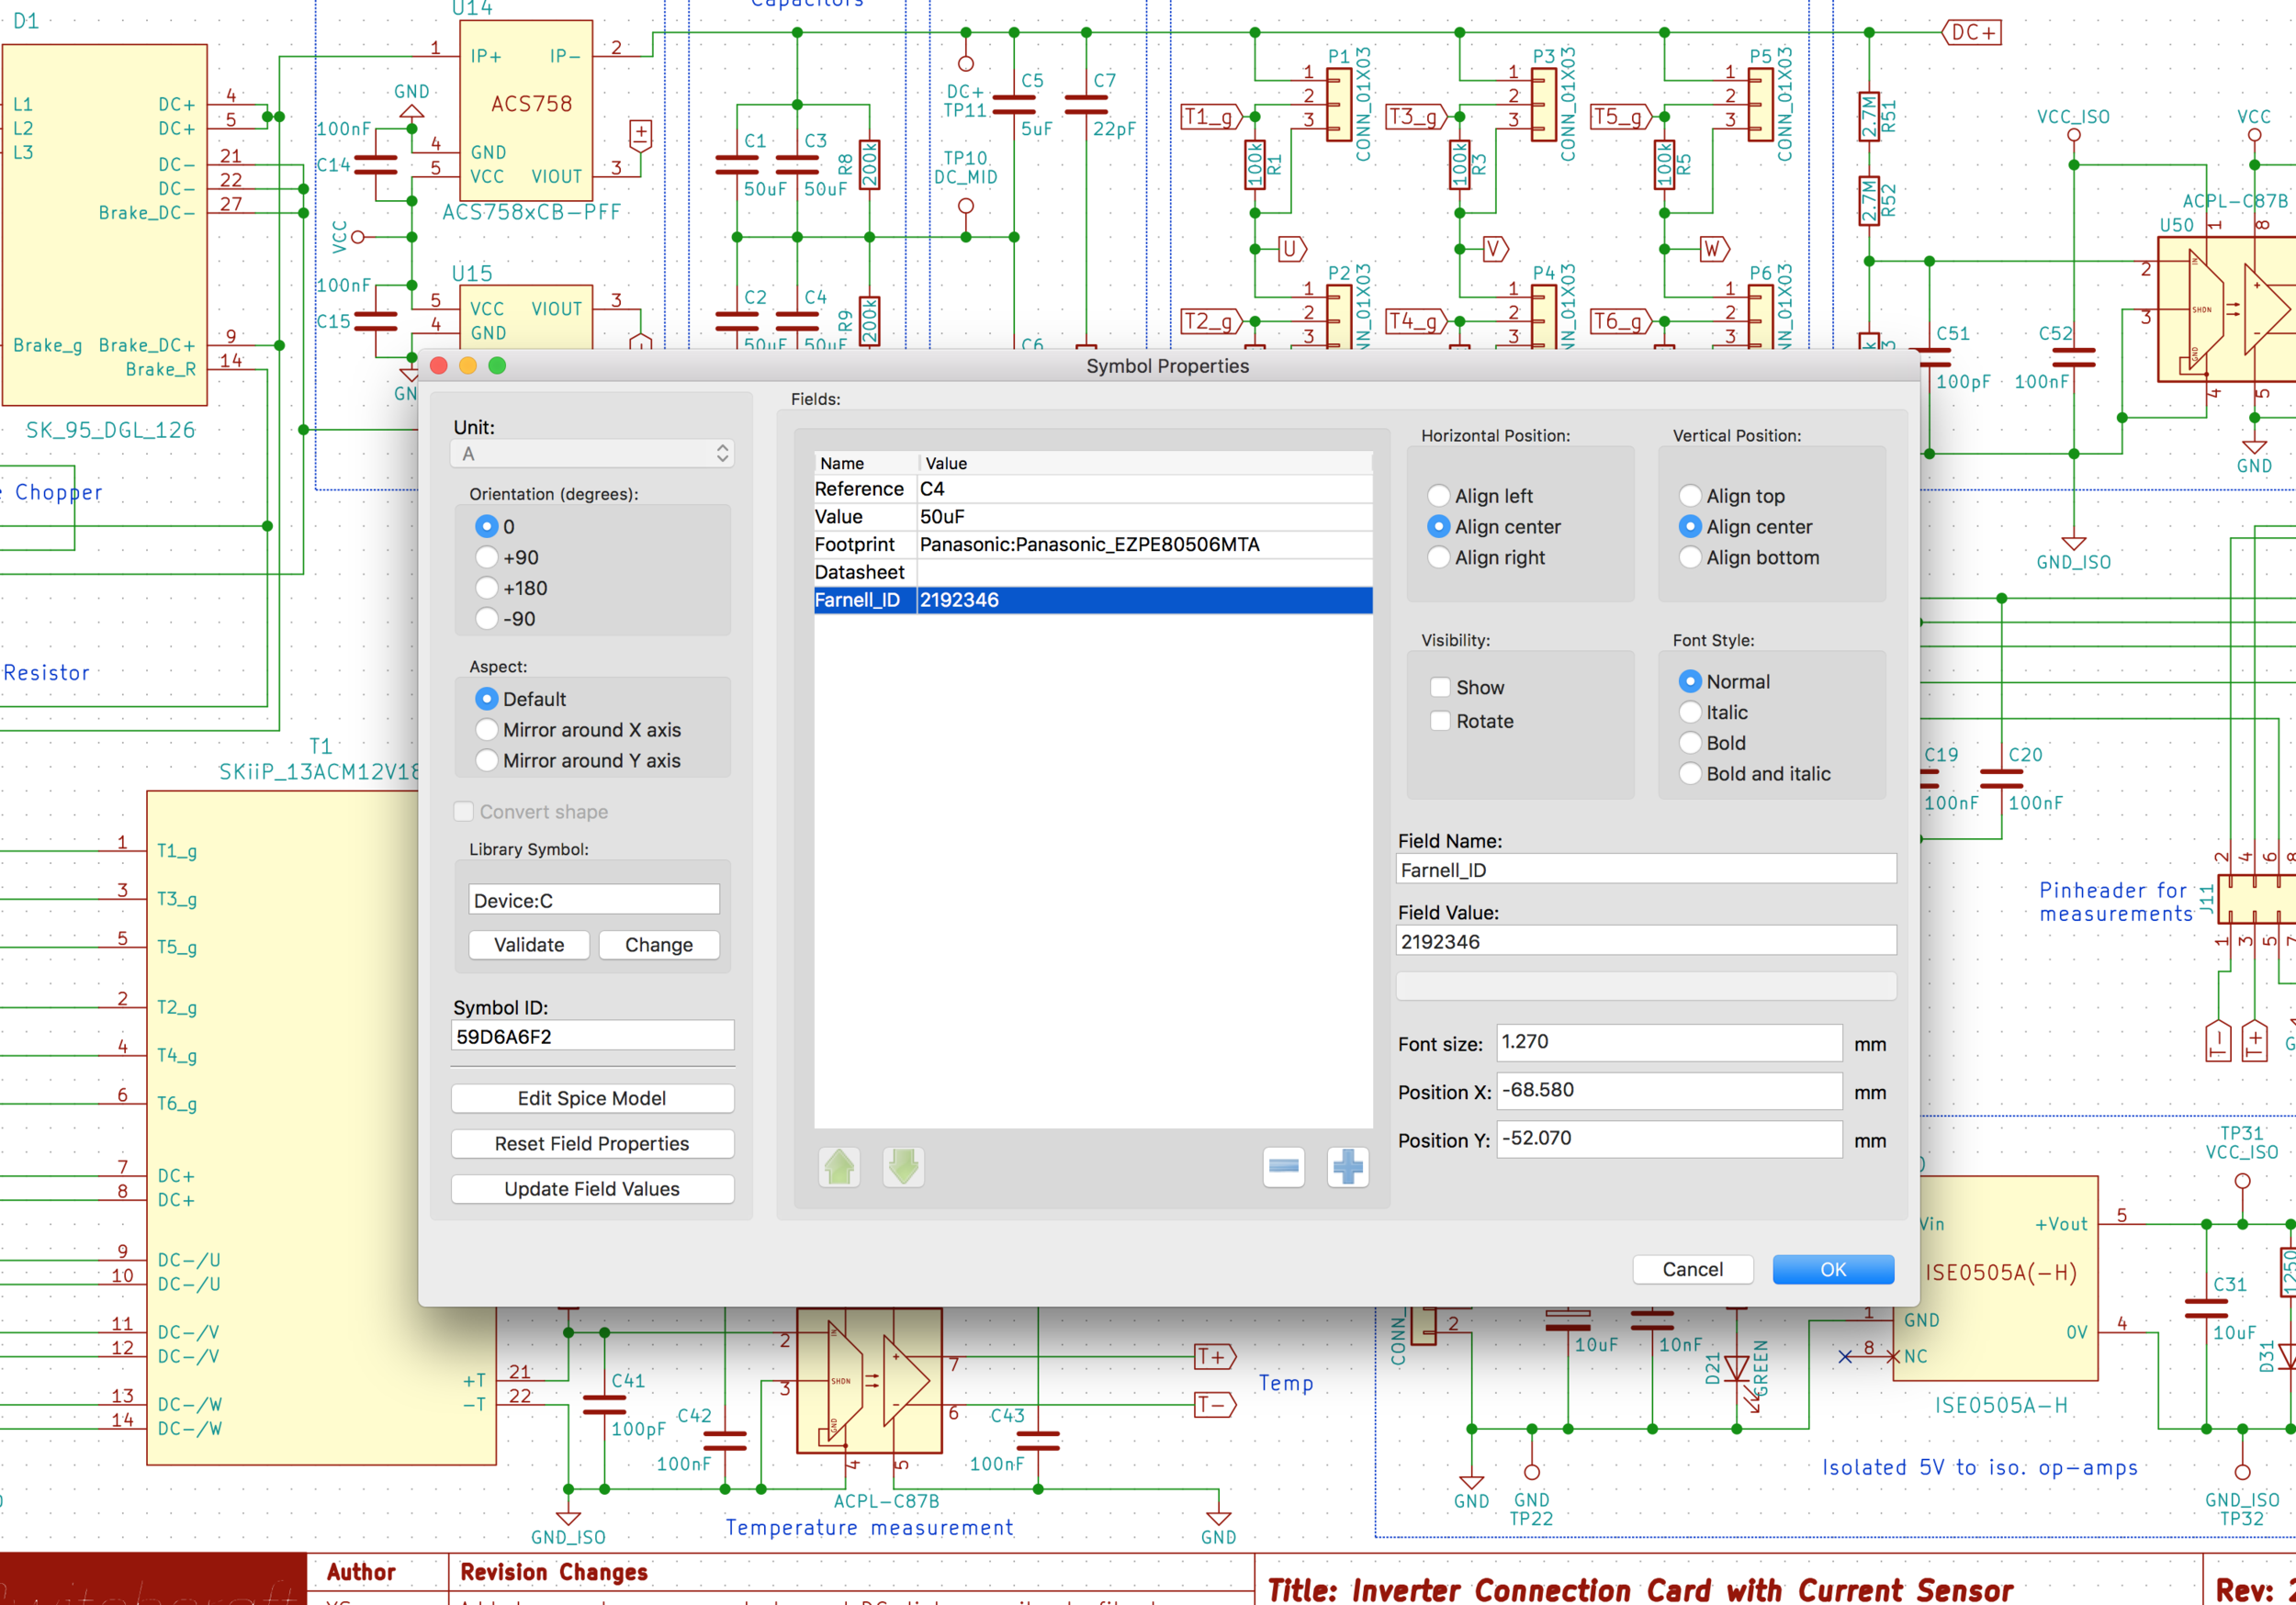Add a new field with the plus icon
The image size is (2296, 1605).
(1347, 1167)
